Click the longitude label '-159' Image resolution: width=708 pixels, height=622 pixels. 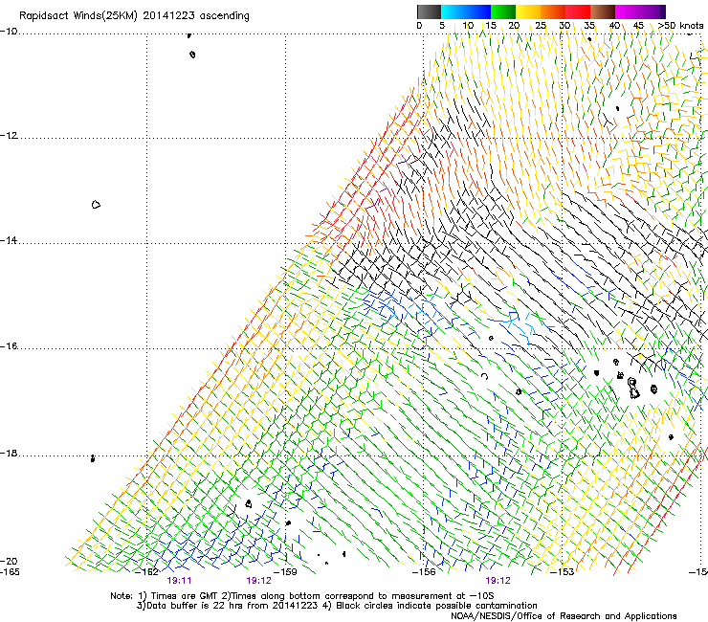click(x=285, y=572)
